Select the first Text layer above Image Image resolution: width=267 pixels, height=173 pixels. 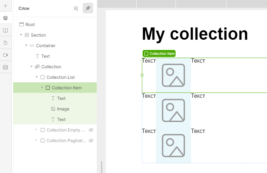(55, 98)
